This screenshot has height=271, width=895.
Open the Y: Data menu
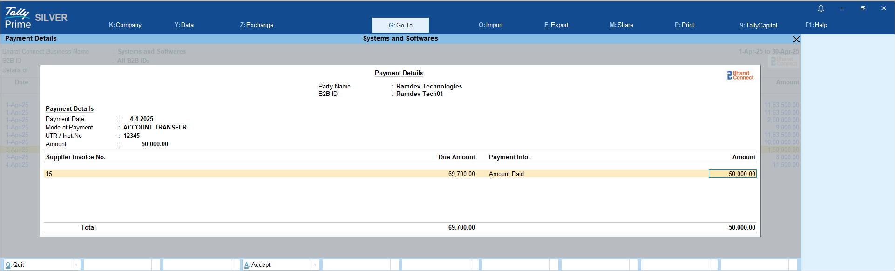coord(184,25)
